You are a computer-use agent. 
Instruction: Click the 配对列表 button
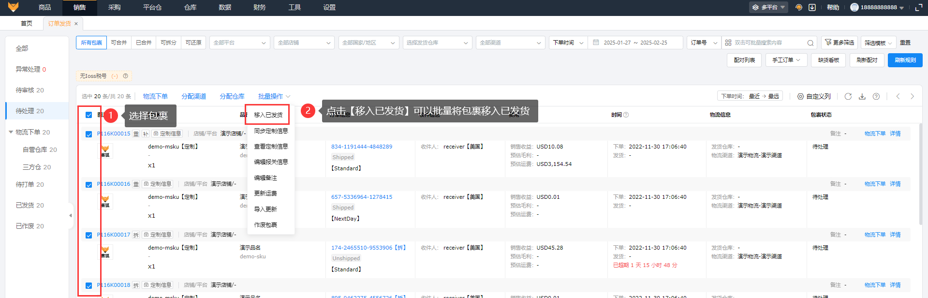(x=744, y=60)
